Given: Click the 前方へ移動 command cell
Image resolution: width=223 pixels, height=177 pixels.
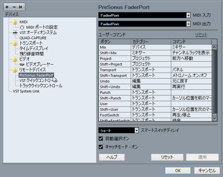Looking at the screenshot, I should 192,59.
